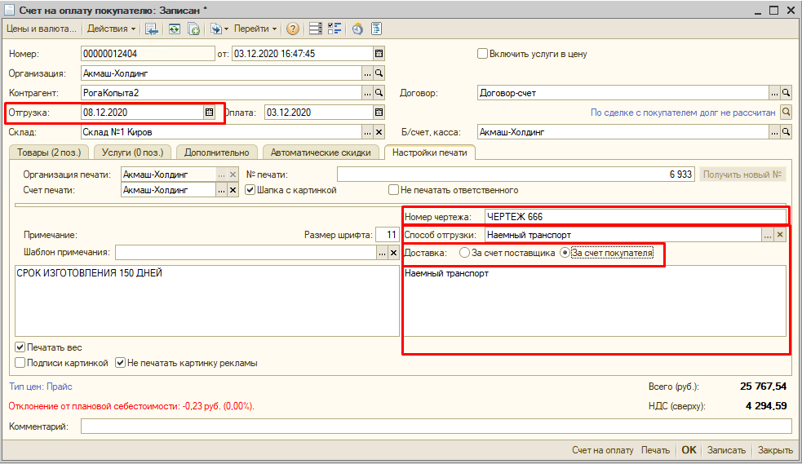Click the 'Счет на оплату' bottom button
Viewport: 802px width, 464px height.
pos(603,450)
